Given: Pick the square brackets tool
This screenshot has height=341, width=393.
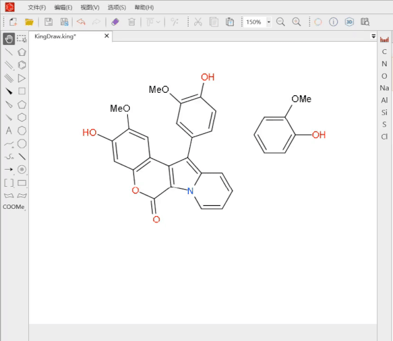Looking at the screenshot, I should pos(9,182).
